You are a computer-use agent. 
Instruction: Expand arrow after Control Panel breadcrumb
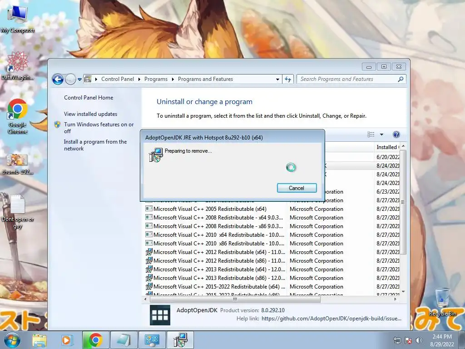pyautogui.click(x=139, y=79)
